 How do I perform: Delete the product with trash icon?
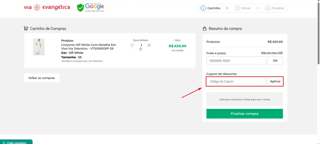(x=141, y=49)
